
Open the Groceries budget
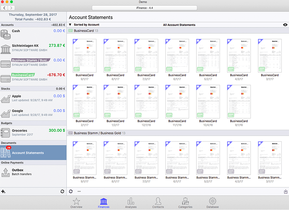[x=33, y=133]
